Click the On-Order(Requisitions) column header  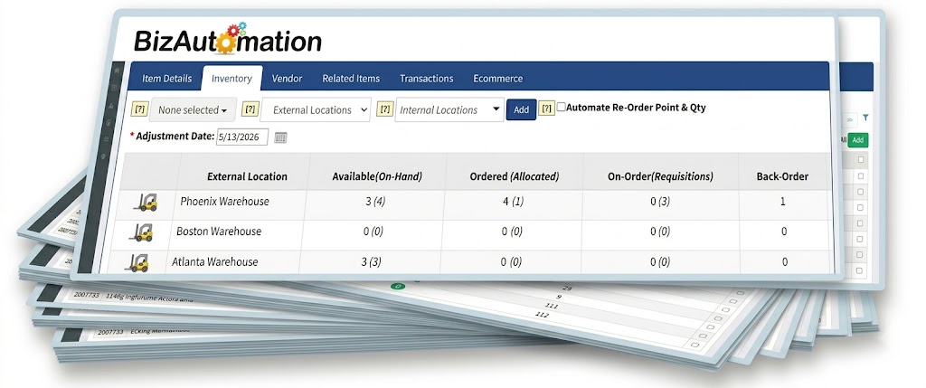659,176
